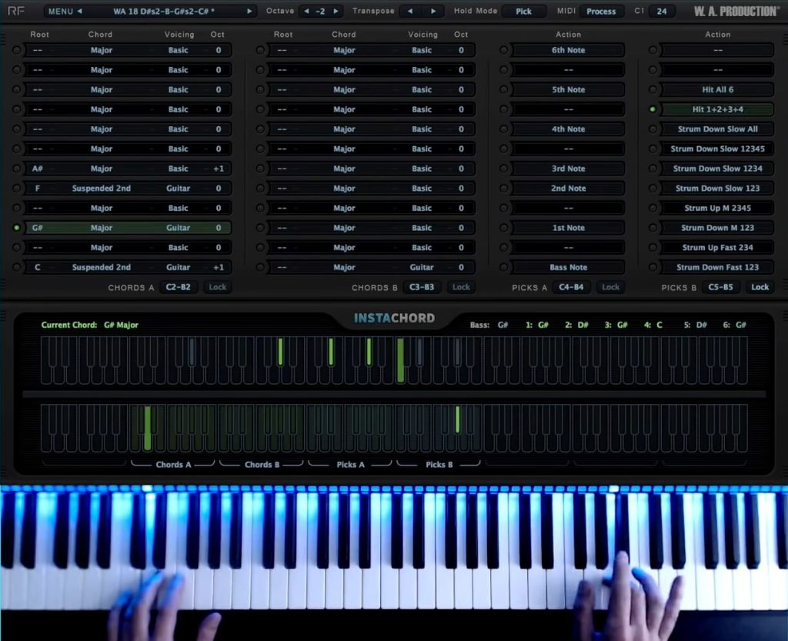Viewport: 788px width, 641px height.
Task: Transpose down with the left arrow
Action: click(x=410, y=11)
